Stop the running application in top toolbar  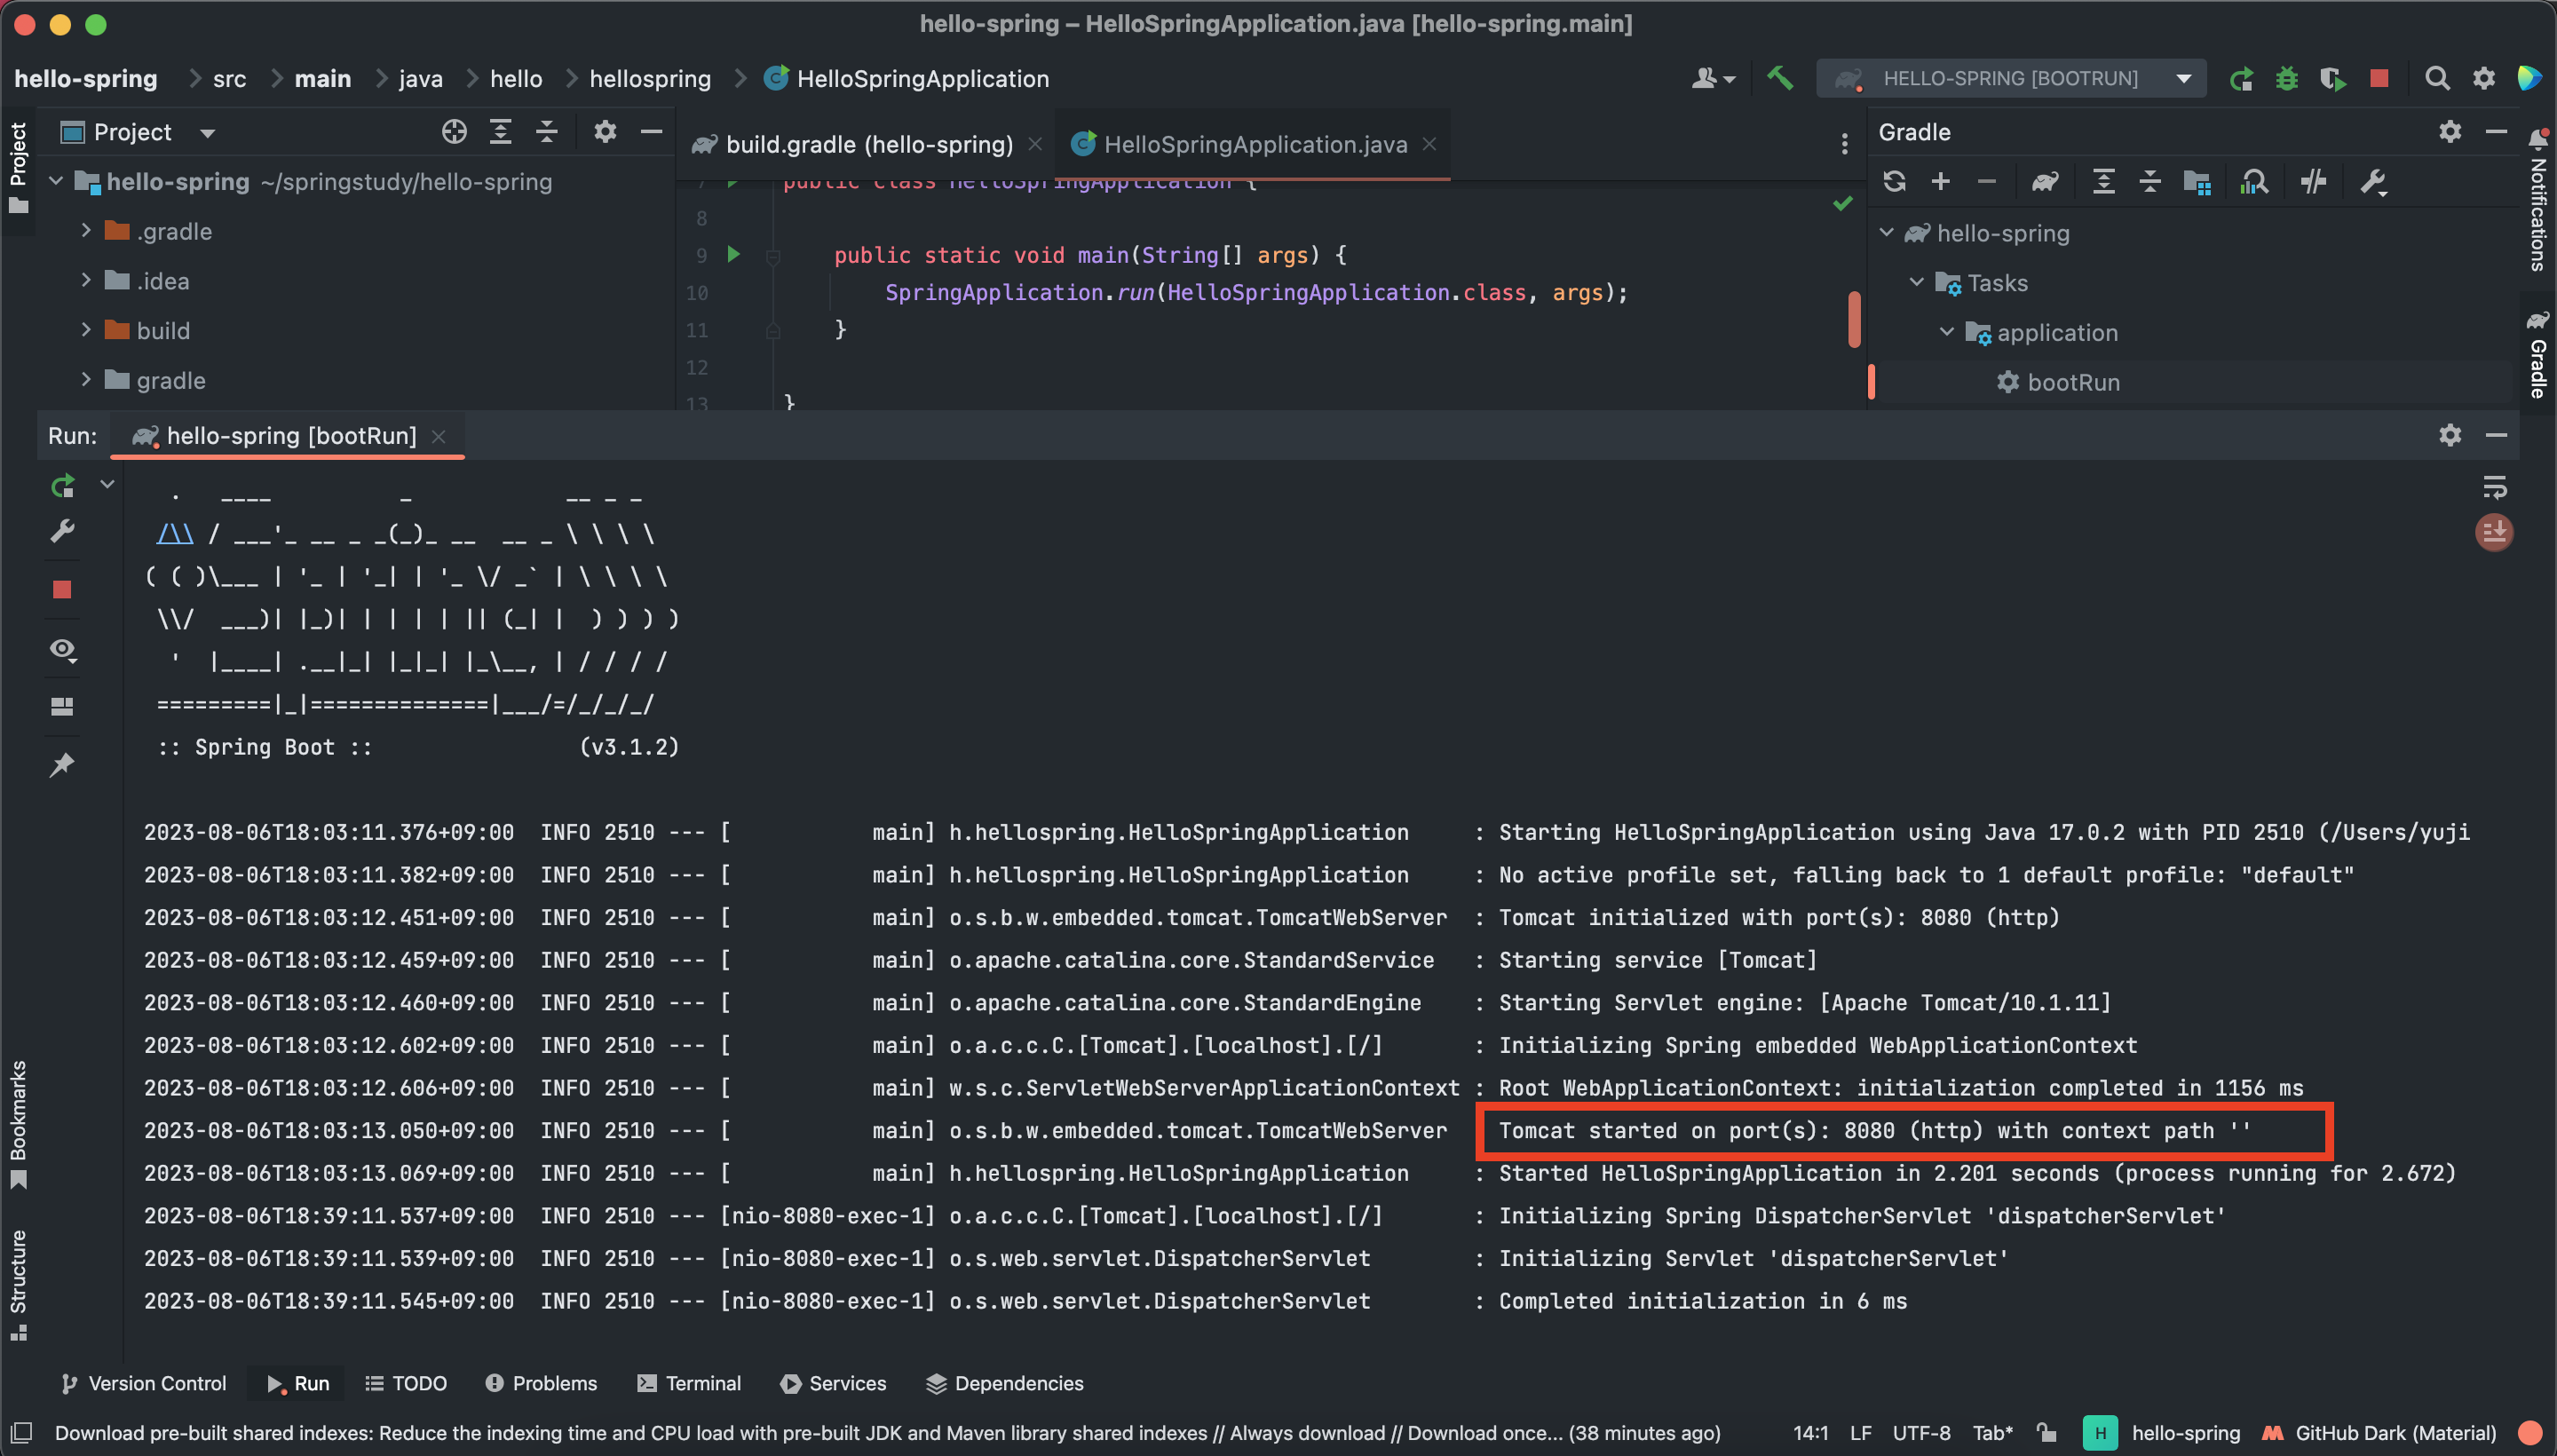(2379, 78)
